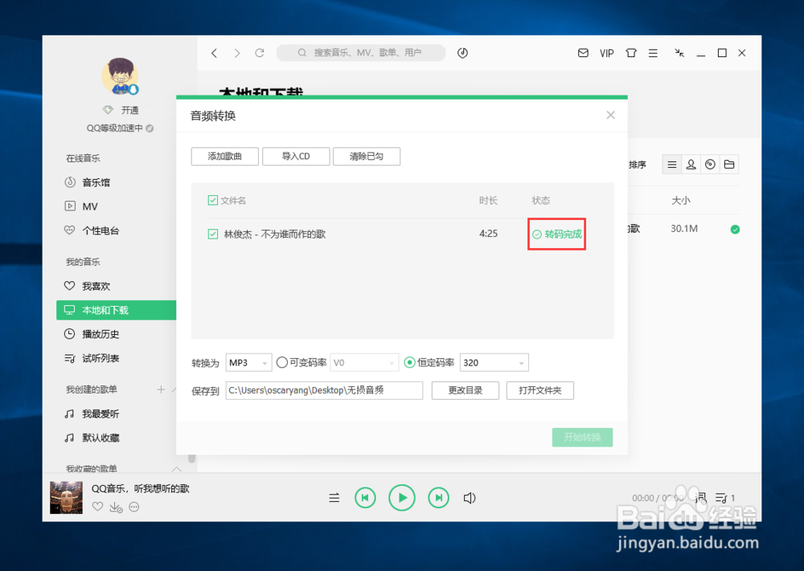Open 我最爱听 playlist

tap(92, 414)
